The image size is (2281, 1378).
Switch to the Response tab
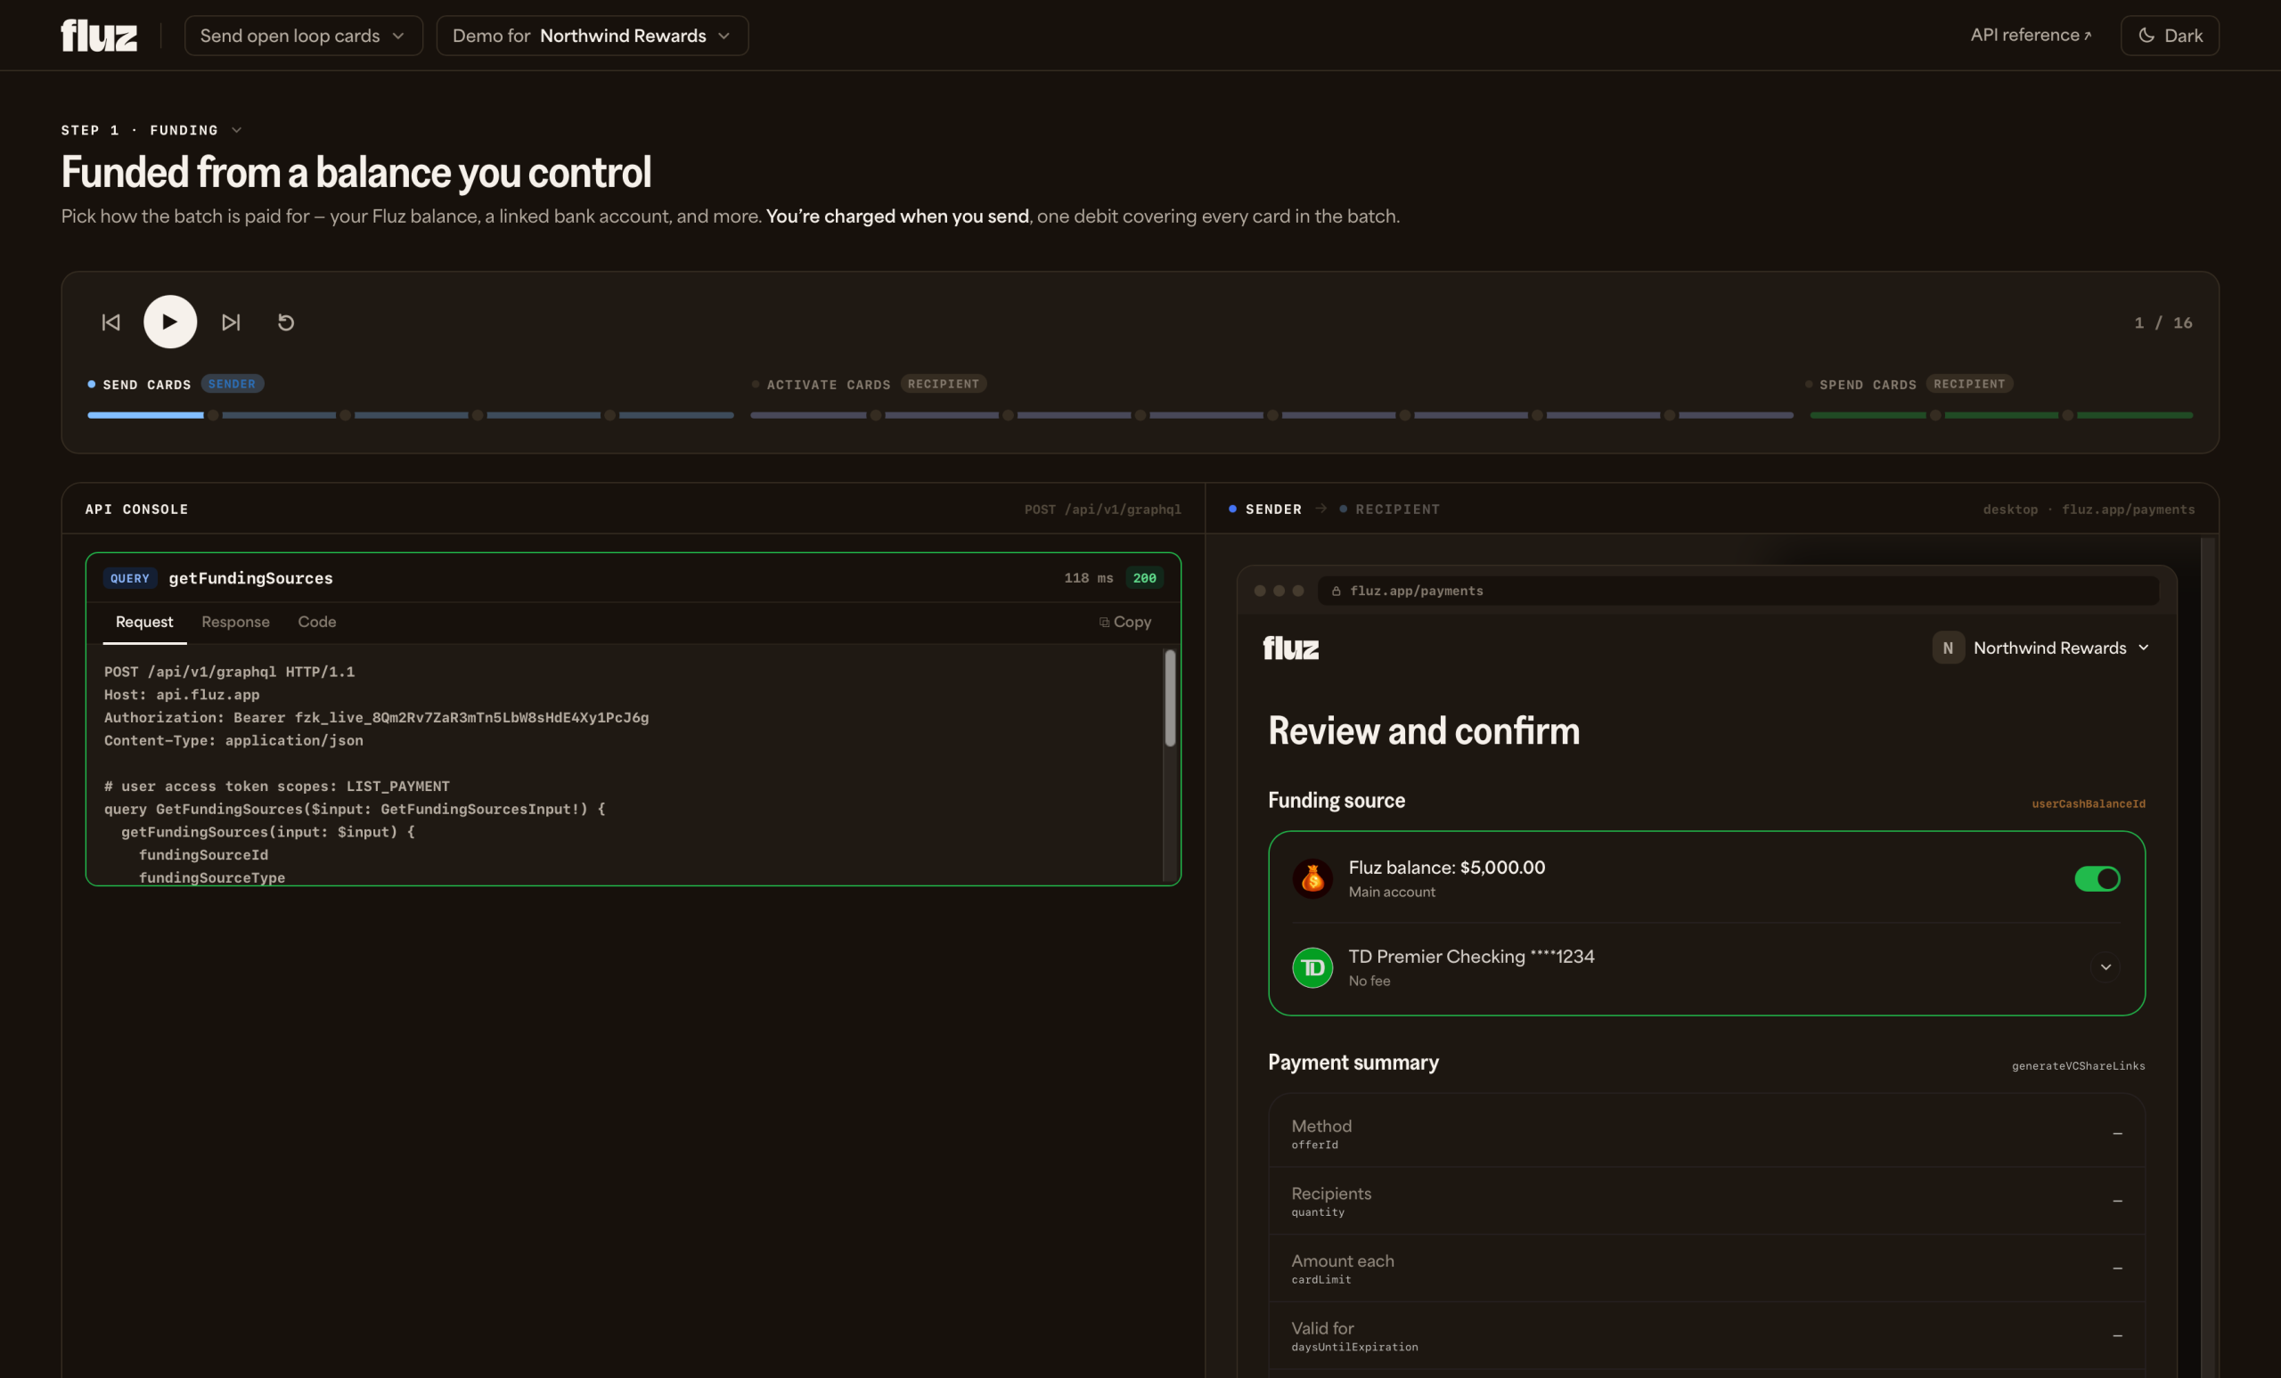(x=235, y=622)
